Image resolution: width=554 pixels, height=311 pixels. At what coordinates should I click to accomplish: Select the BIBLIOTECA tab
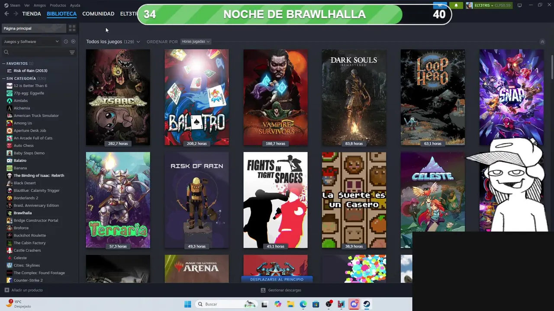(61, 14)
